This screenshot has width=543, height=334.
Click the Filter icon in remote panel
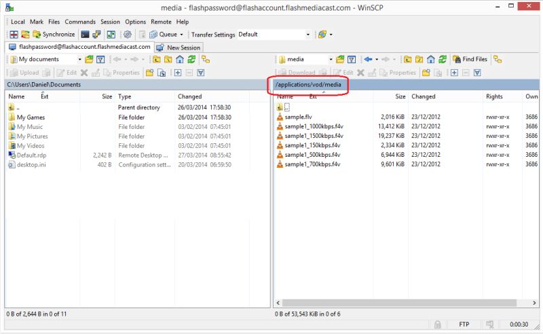point(352,59)
